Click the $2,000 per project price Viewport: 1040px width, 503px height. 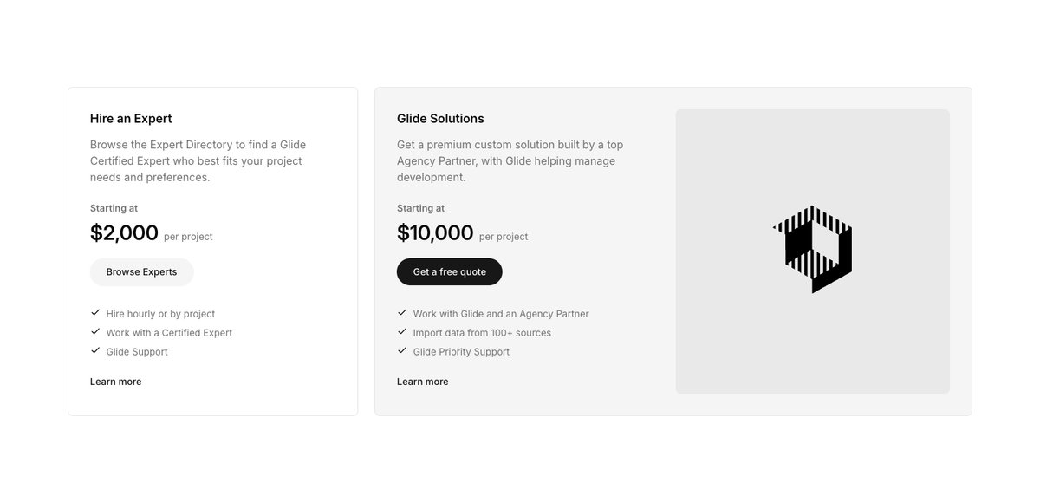point(151,233)
